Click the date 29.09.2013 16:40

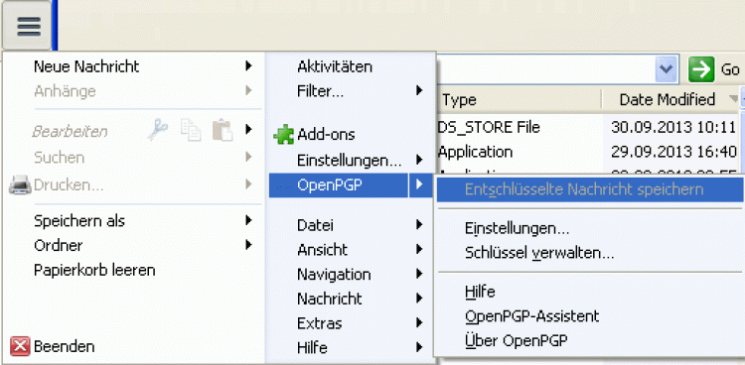point(673,152)
